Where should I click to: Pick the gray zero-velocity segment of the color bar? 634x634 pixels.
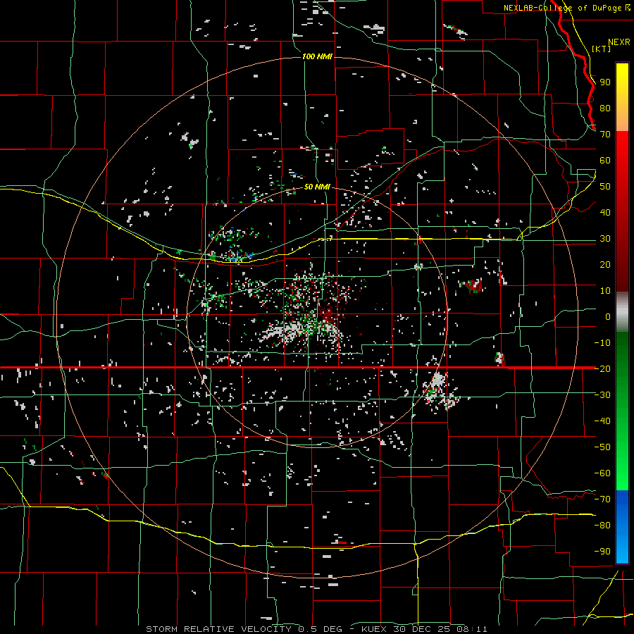(622, 312)
